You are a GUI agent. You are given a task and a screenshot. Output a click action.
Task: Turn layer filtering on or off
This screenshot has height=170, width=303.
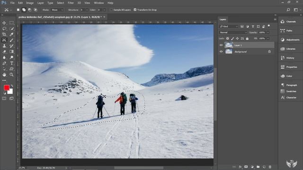pos(269,26)
